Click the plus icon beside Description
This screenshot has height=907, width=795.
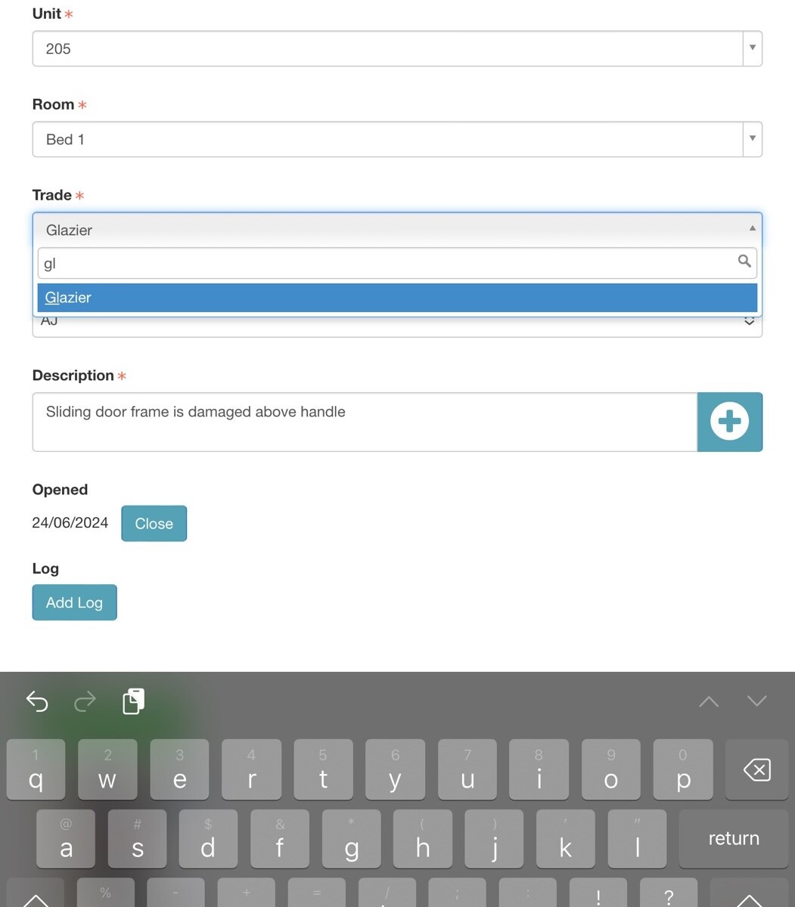pyautogui.click(x=729, y=422)
